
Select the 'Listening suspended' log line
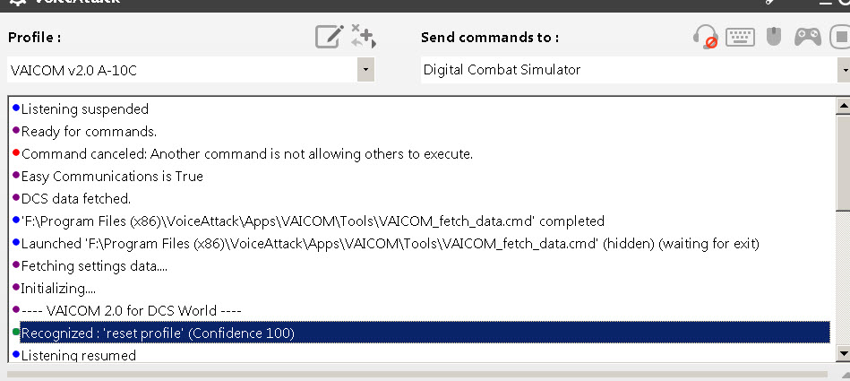point(84,109)
